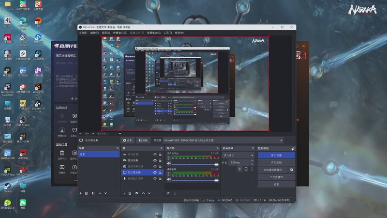Open transition properties three-dot menu
Viewport: 387px width, 218px height.
(252, 169)
